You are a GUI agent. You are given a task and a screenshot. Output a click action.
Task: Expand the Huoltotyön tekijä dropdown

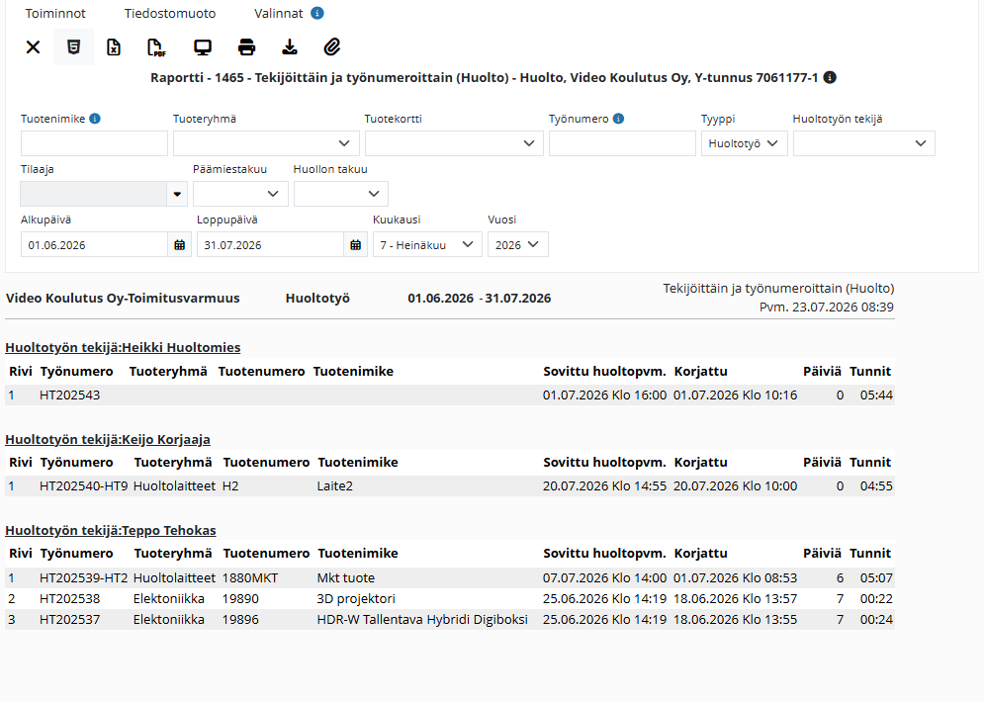click(x=864, y=143)
